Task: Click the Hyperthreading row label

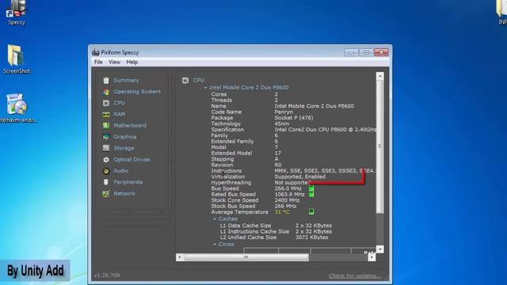Action: (231, 183)
